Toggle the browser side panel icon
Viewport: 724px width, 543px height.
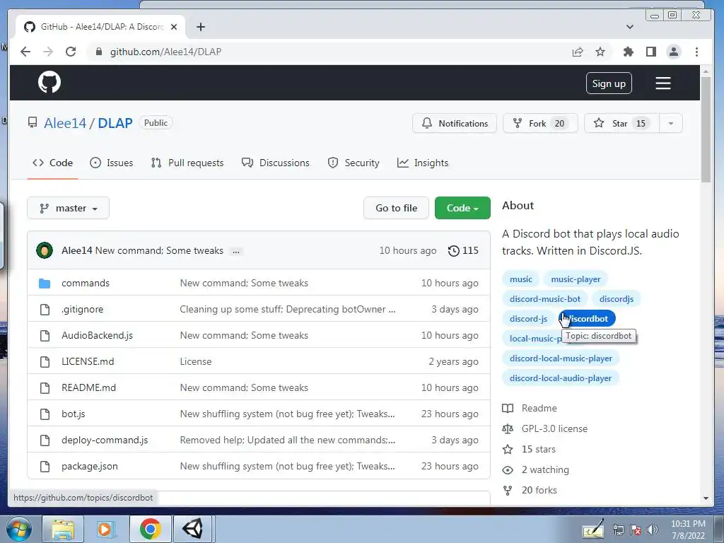[651, 52]
